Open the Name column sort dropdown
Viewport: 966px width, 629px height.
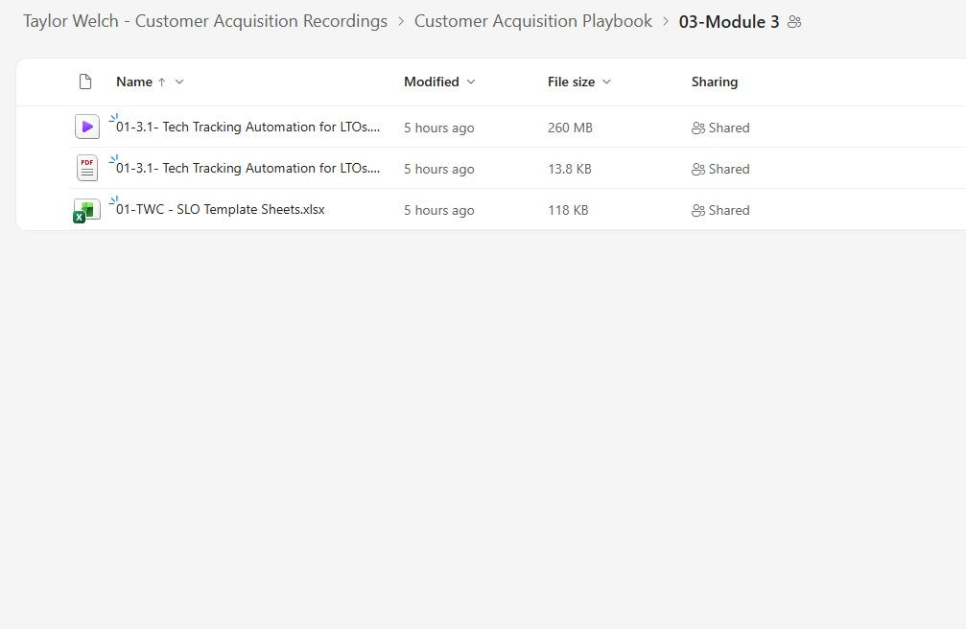179,82
